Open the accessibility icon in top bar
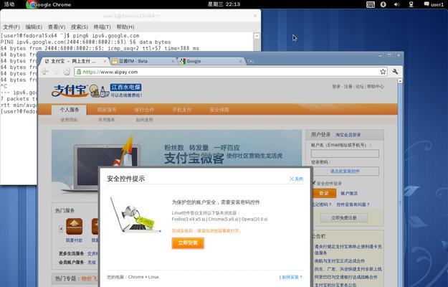The width and height of the screenshot is (448, 287). pos(383,4)
